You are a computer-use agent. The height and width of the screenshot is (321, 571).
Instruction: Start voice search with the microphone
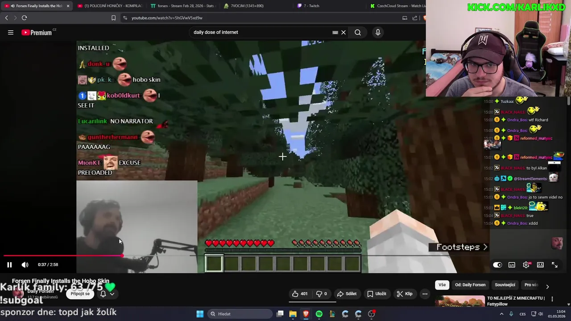pos(378,32)
